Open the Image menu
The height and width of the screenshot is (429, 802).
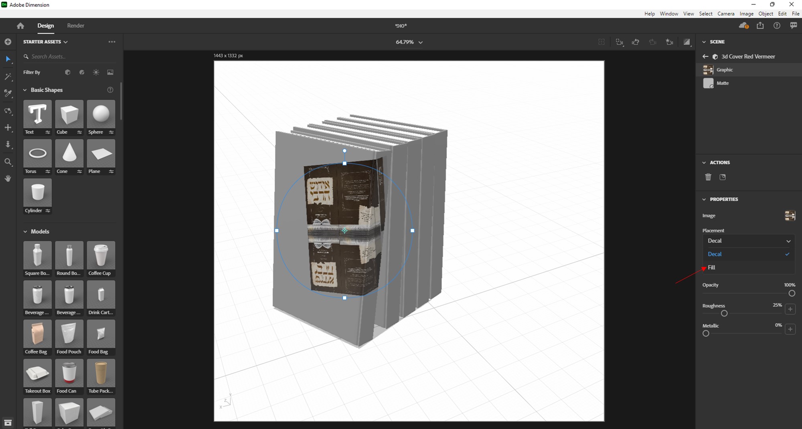click(x=747, y=14)
